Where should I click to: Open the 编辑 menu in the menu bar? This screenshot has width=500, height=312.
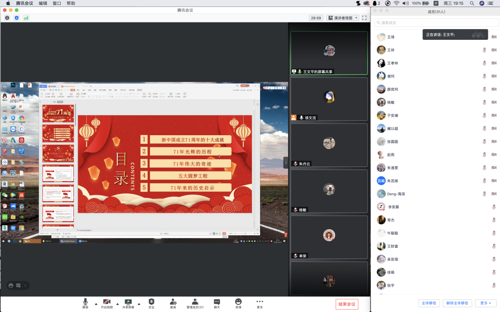[x=43, y=3]
